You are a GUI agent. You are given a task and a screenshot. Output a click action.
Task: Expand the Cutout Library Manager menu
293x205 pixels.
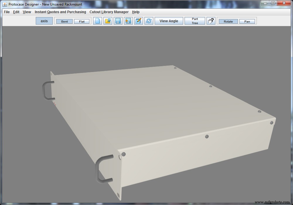(x=109, y=12)
